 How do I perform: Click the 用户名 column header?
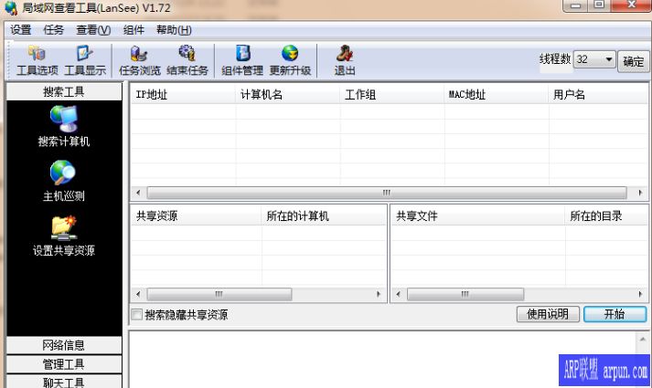pos(598,95)
